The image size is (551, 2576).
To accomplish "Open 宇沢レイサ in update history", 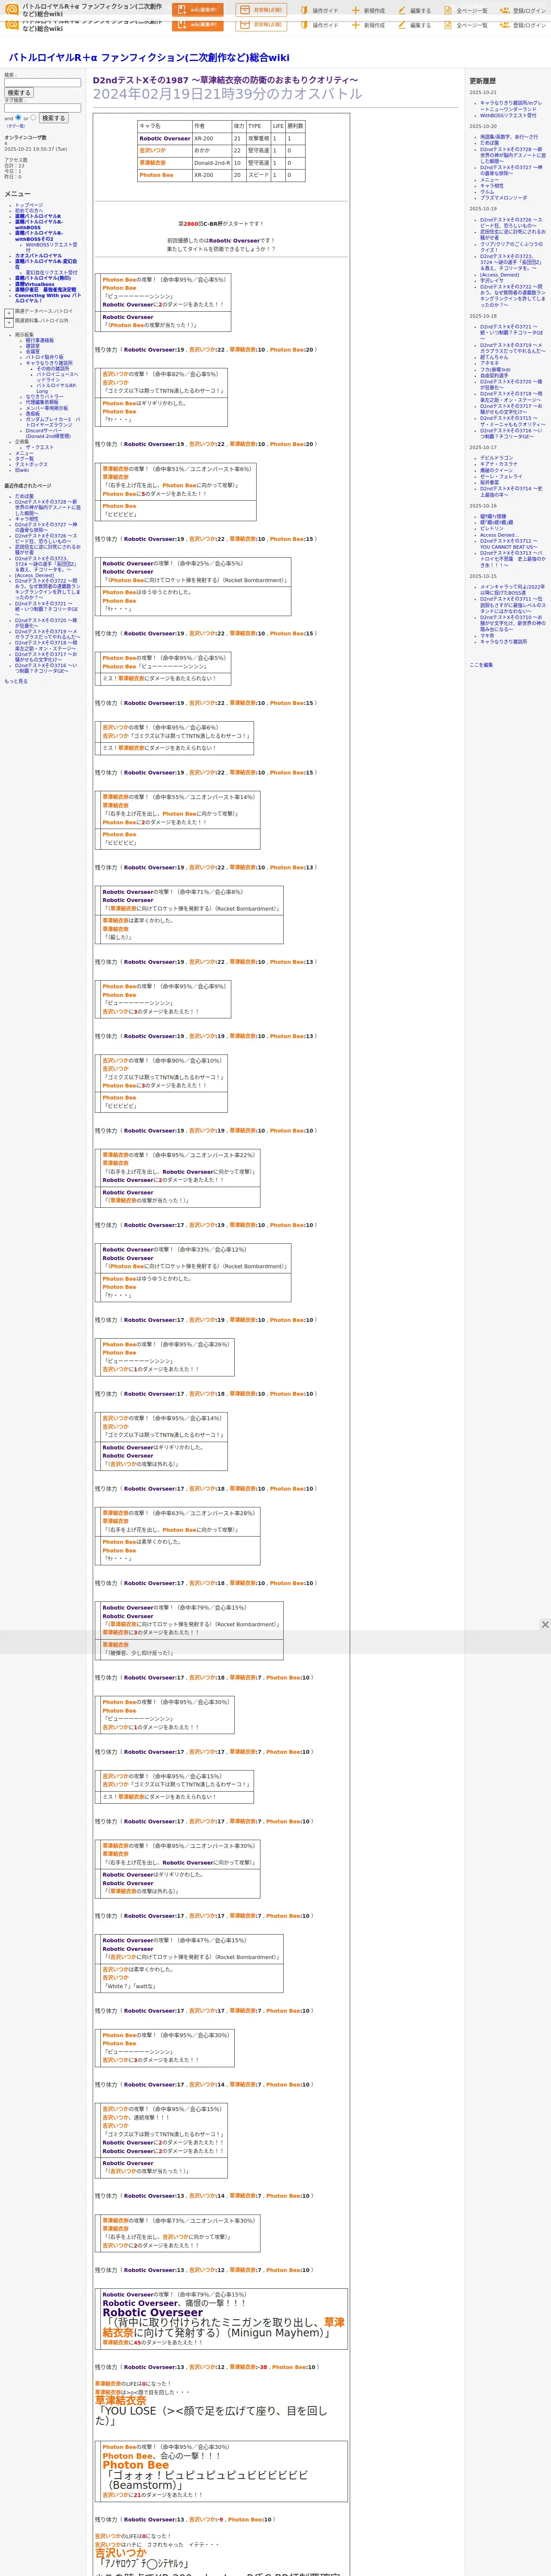I will (x=492, y=281).
